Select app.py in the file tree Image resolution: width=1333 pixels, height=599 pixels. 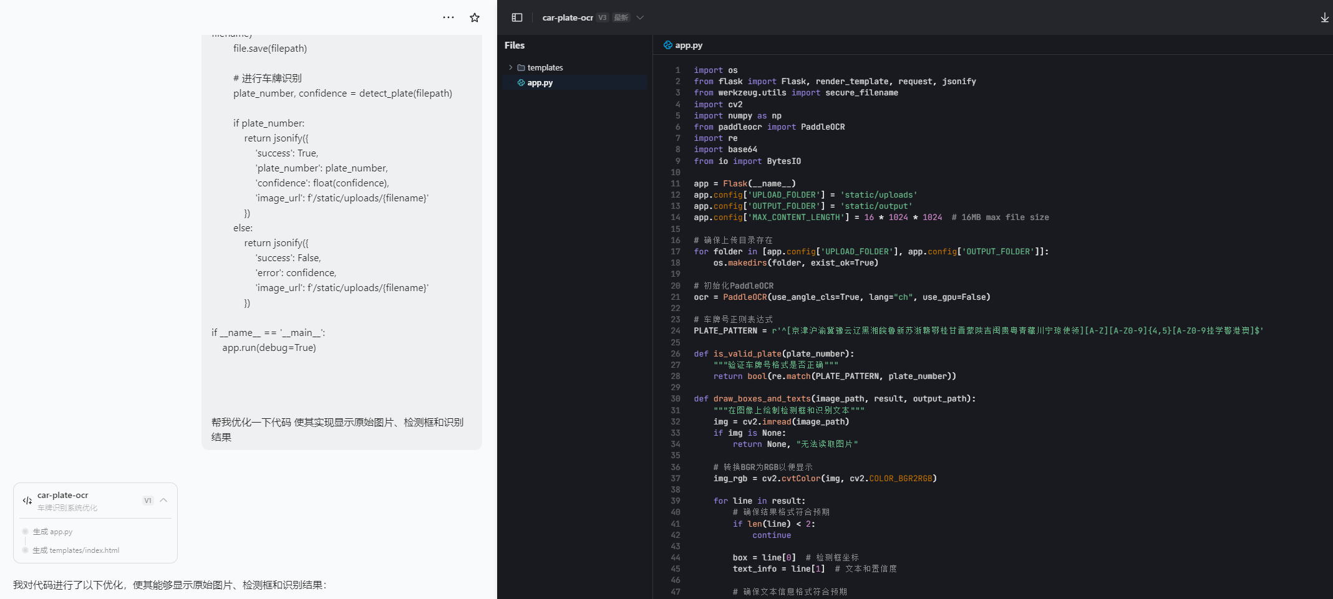(574, 82)
